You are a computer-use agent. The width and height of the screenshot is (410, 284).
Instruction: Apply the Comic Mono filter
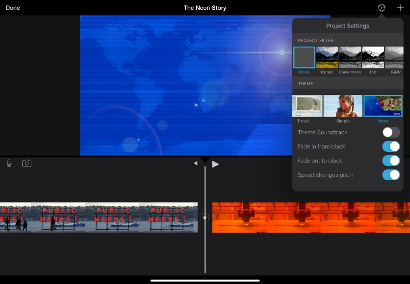tap(350, 57)
